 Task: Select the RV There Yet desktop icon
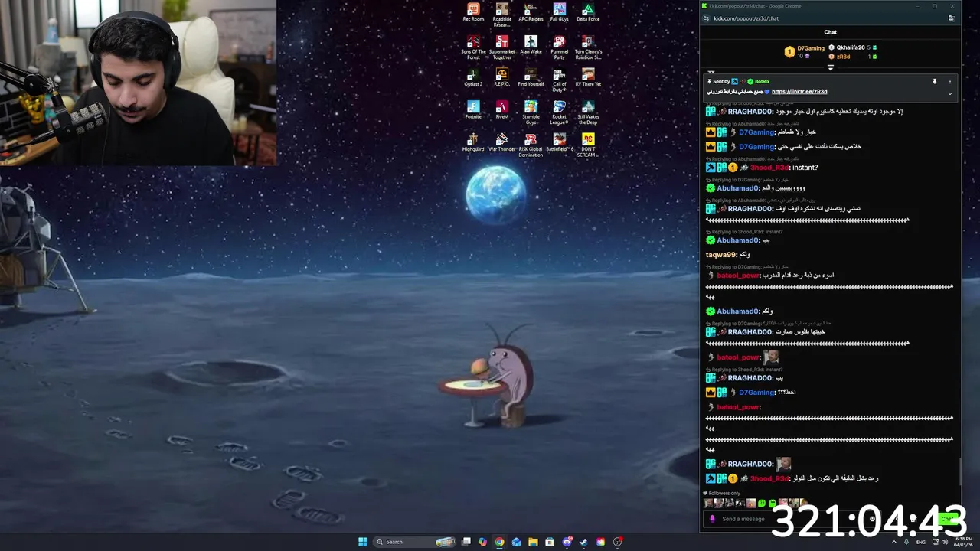click(588, 77)
